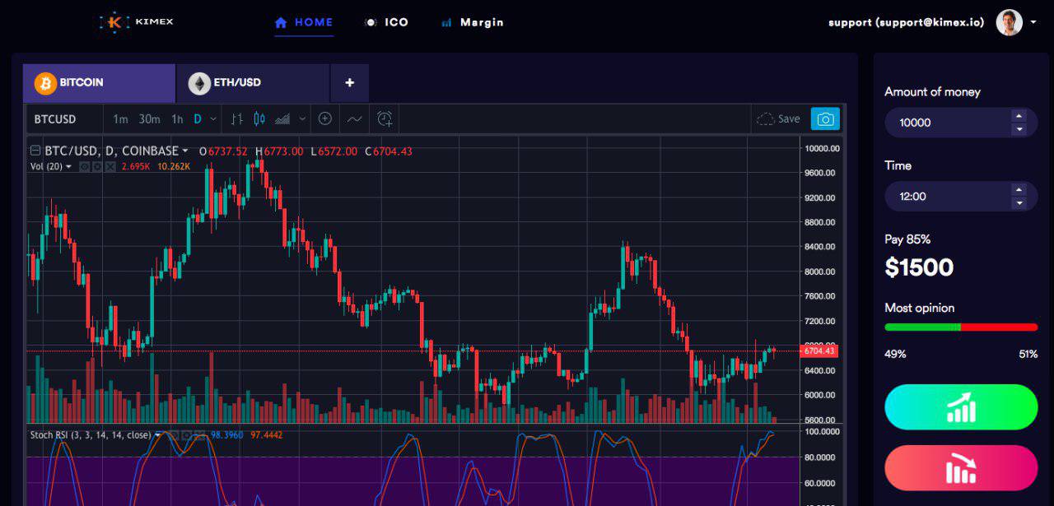Click the Pay 85% label
The image size is (1054, 506).
(907, 239)
